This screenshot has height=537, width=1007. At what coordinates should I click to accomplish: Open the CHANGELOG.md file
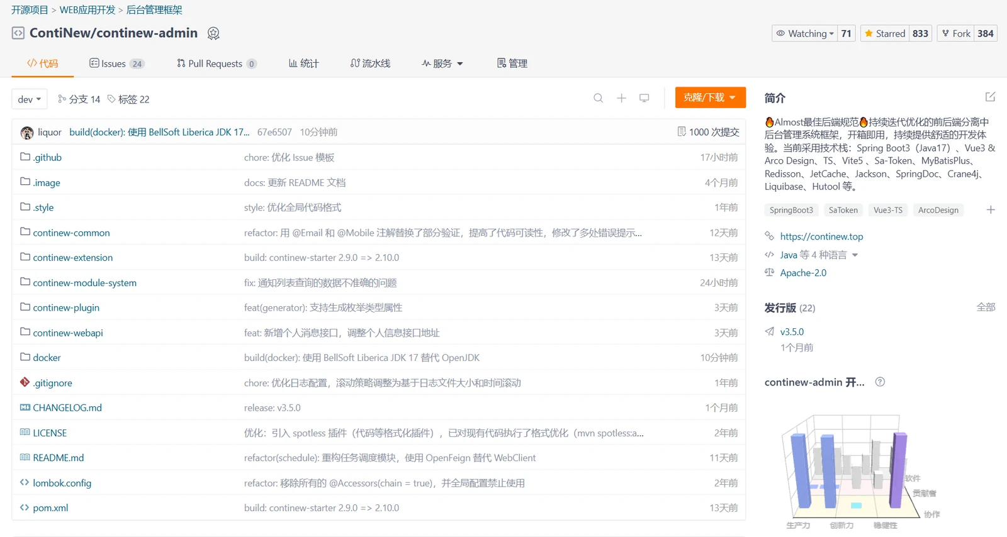click(67, 408)
